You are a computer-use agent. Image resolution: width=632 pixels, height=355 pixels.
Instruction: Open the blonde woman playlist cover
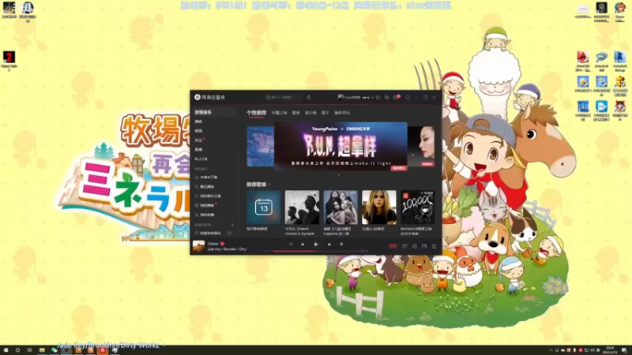tap(379, 207)
